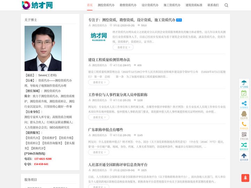Viewport: 251px width, 188px height.
Task: Click the 关于博主 sidebar heading
Action: (x=31, y=20)
